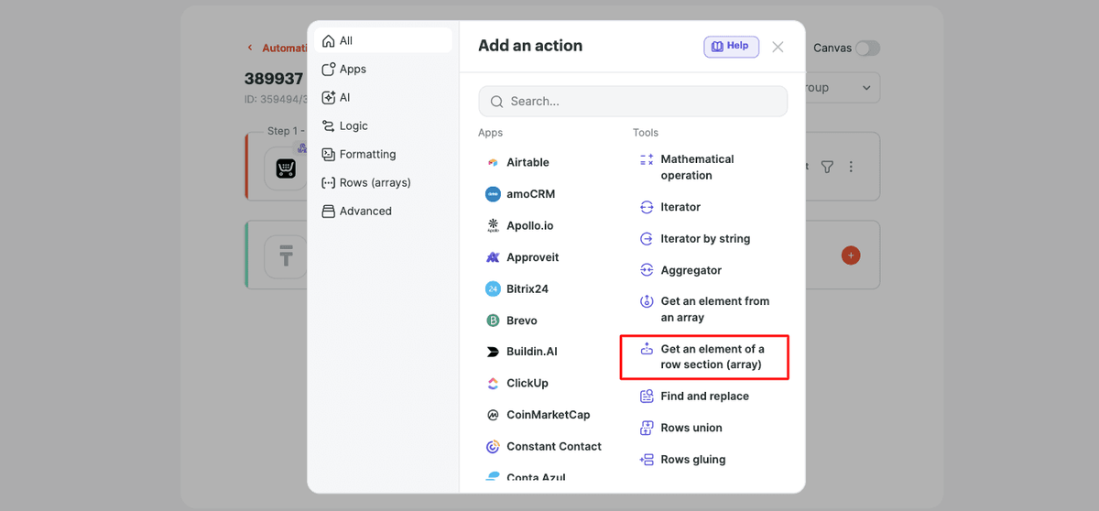The width and height of the screenshot is (1099, 511).
Task: Choose the Airtable label
Action: (x=528, y=162)
